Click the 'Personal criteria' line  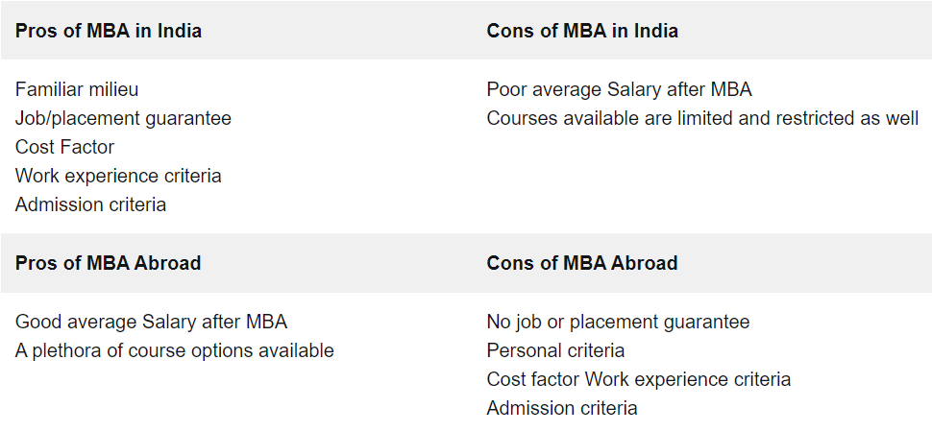(x=555, y=350)
